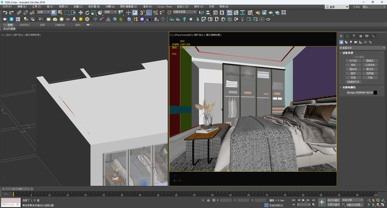Click the 加强型文本 button
This screenshot has width=387, height=208.
coord(353,82)
